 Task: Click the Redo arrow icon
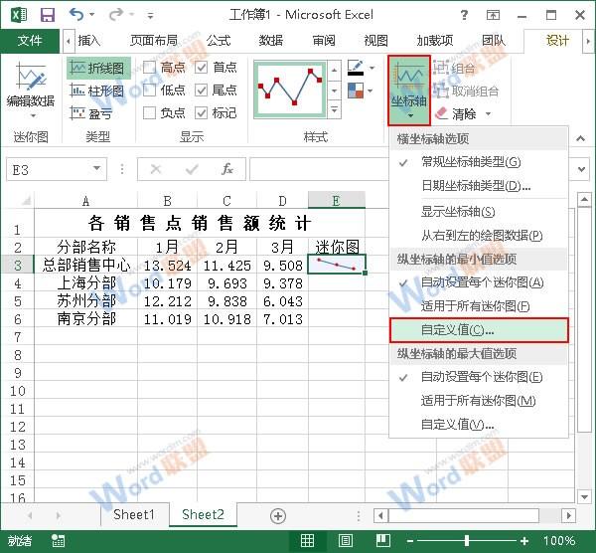pos(116,15)
